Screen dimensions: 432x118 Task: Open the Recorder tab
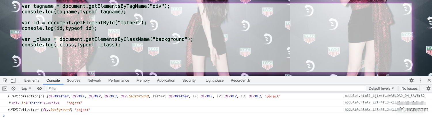[x=240, y=80]
